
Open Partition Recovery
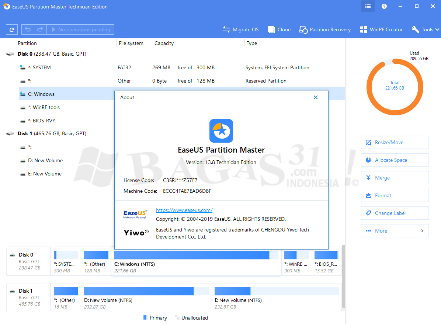coord(325,29)
